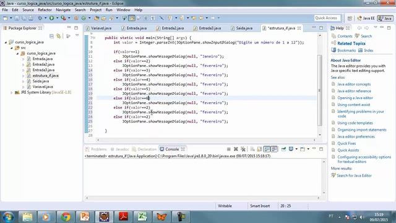Screen dimensions: 396x223
Task: Open Adobe Reader from the taskbar
Action: (x=123, y=217)
